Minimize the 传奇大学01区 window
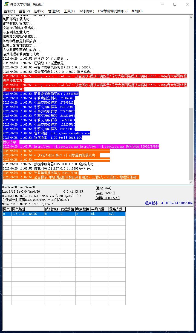 coord(163,4)
